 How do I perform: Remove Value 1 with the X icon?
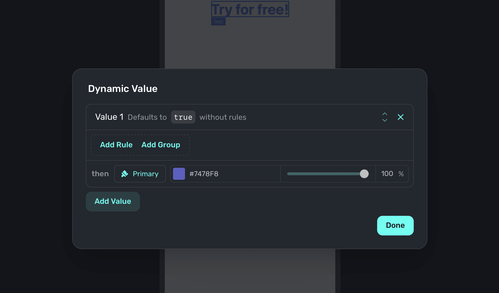pos(400,117)
